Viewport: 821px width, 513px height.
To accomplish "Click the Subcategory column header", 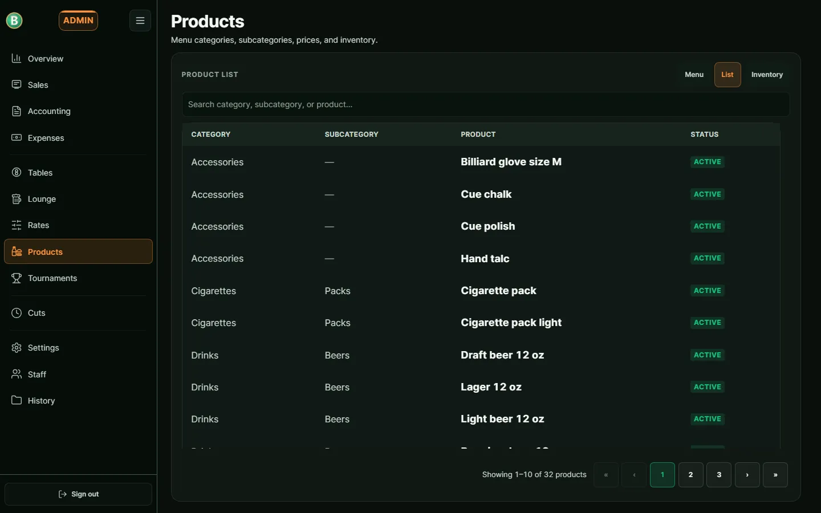I will (352, 135).
